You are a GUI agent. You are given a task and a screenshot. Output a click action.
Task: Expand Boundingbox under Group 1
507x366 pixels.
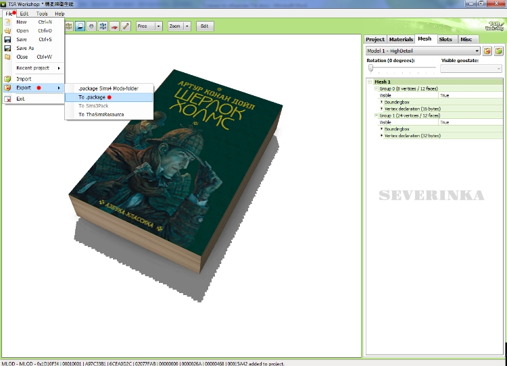point(381,129)
